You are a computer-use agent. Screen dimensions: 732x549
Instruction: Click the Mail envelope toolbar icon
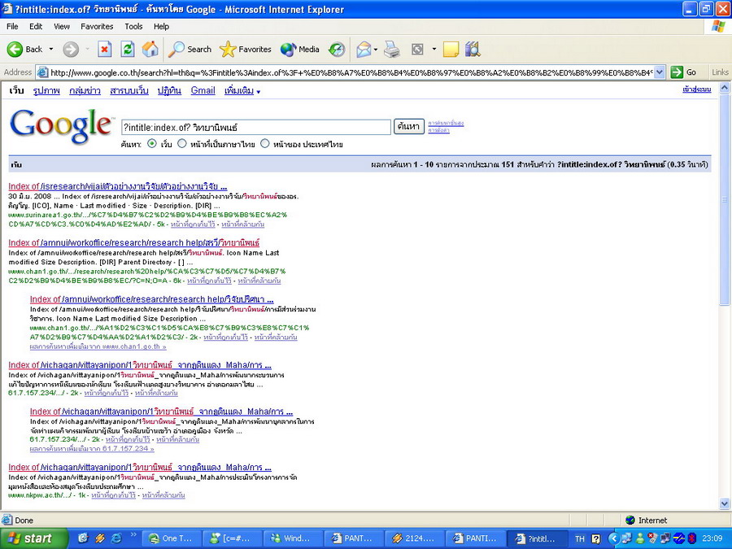tap(364, 49)
